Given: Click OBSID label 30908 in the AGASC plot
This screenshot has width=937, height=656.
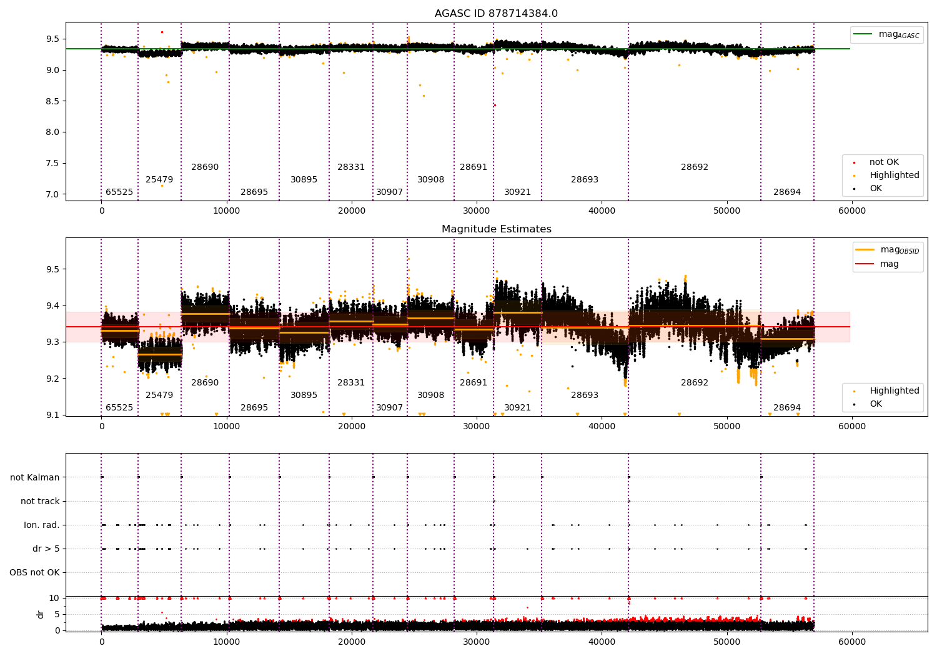Looking at the screenshot, I should pos(431,180).
